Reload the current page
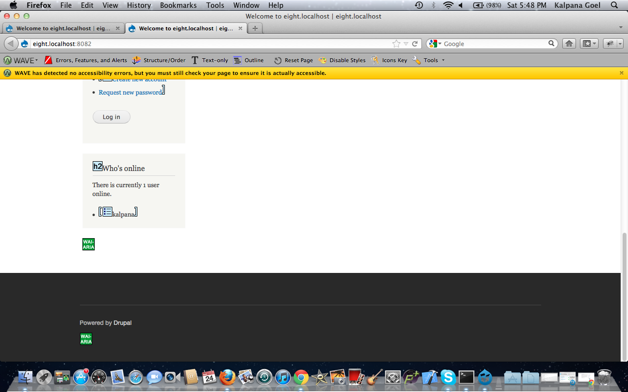Viewport: 628px width, 392px height. click(x=415, y=44)
